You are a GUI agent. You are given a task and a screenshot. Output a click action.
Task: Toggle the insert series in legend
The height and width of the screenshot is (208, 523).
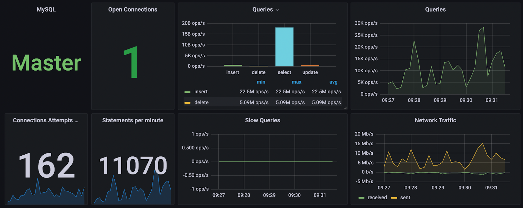click(201, 92)
